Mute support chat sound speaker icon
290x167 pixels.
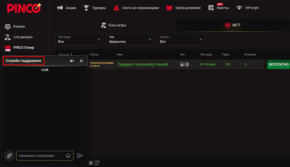coord(72,61)
